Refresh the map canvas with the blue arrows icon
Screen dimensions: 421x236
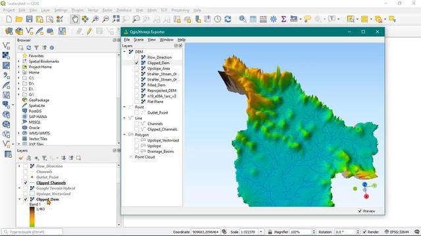(x=228, y=19)
